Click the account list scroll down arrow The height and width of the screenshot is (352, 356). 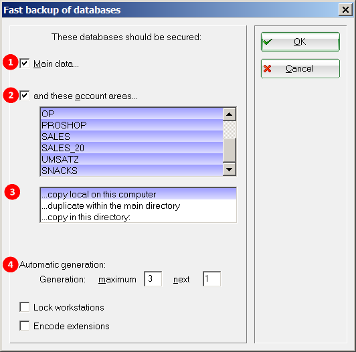pos(230,169)
